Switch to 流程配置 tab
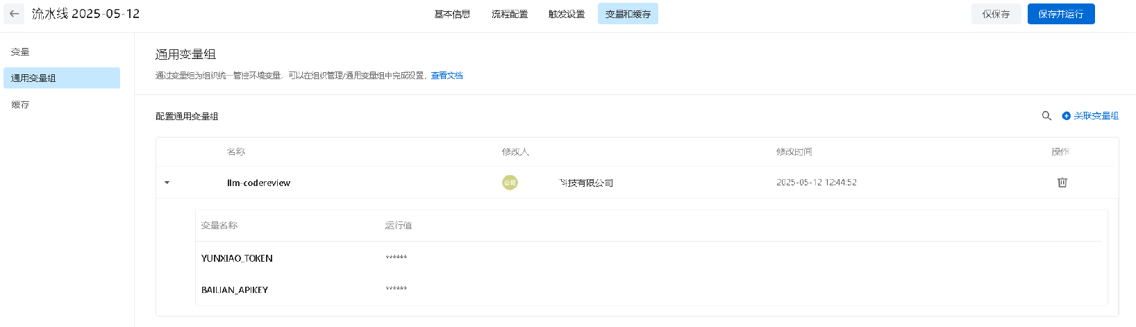 tap(510, 14)
